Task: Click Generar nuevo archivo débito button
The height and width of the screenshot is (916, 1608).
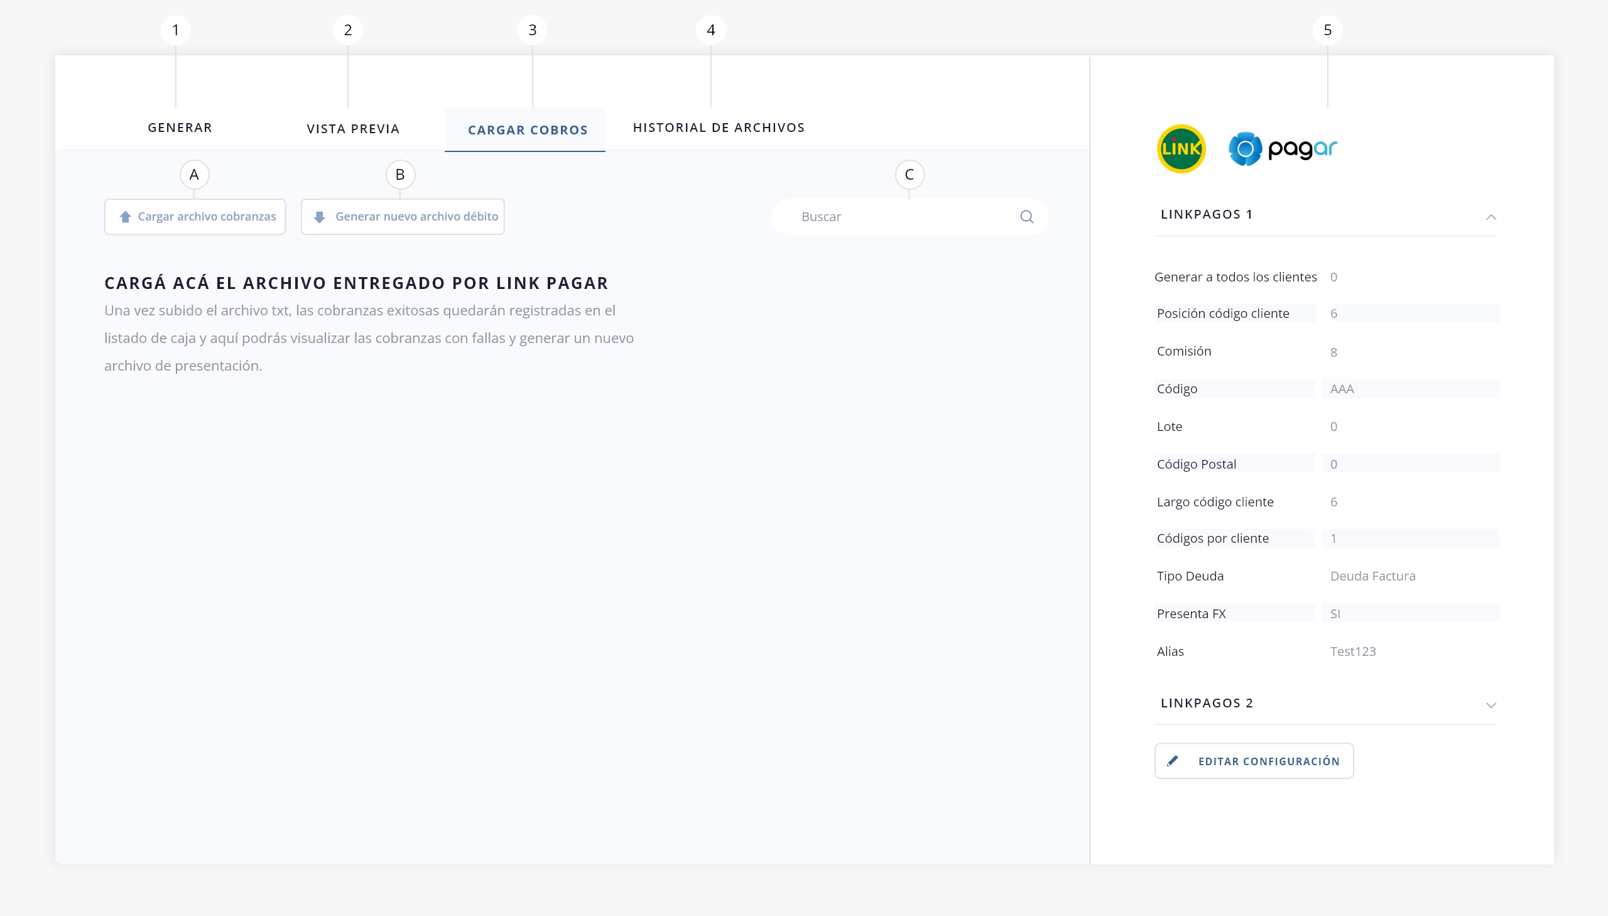Action: click(403, 217)
